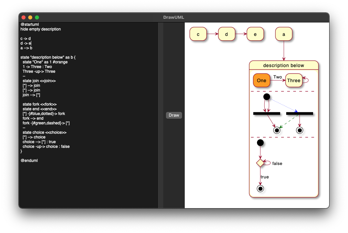
Task: Click the editor's vertical scrollbar strip
Action: coord(161,115)
